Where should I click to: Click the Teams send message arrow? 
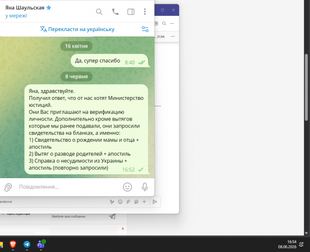[155, 202]
